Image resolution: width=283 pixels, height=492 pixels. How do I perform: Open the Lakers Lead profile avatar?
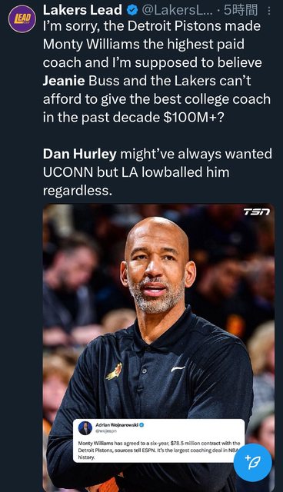click(x=22, y=18)
